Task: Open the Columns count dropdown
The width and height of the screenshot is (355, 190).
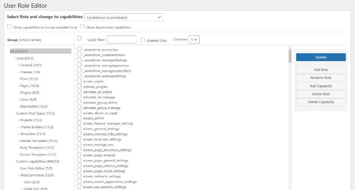Action: (x=194, y=40)
